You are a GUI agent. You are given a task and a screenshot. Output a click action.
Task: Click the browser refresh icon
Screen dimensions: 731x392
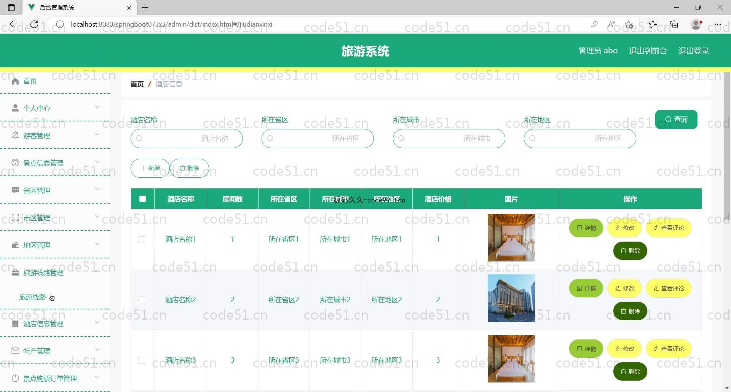point(34,24)
